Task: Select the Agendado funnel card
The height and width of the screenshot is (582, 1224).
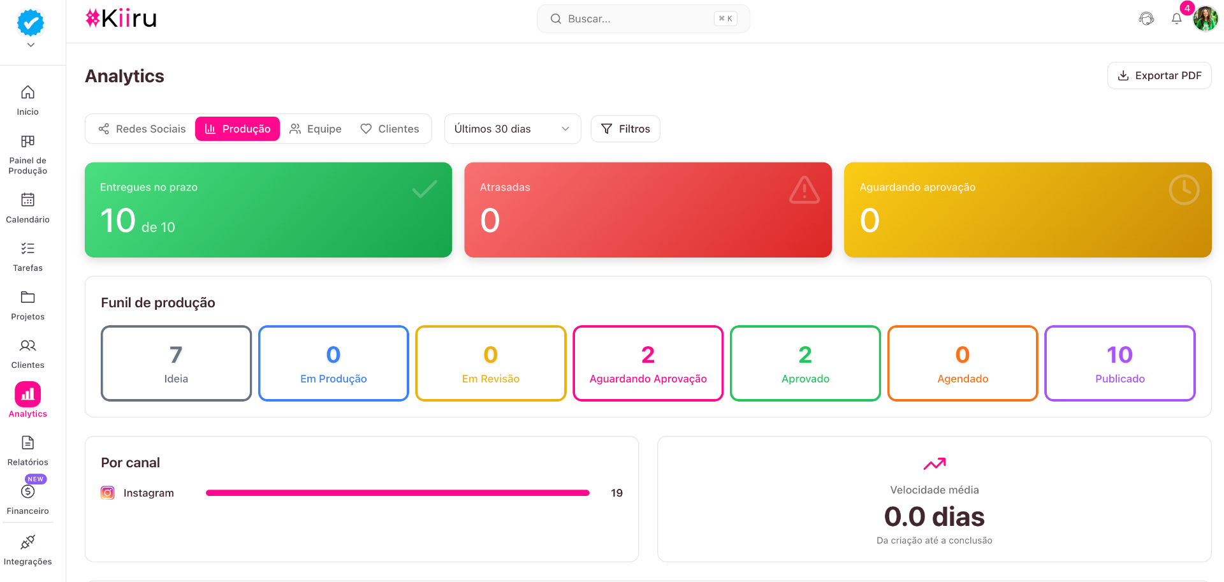Action: point(963,363)
